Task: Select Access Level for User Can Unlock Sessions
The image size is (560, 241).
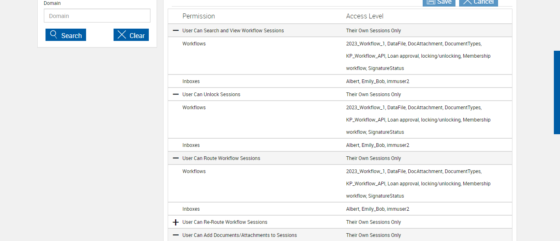Action: click(x=373, y=95)
